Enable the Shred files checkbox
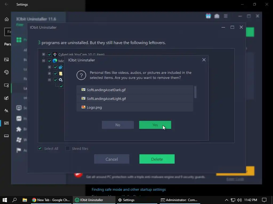The image size is (273, 204). point(67,148)
